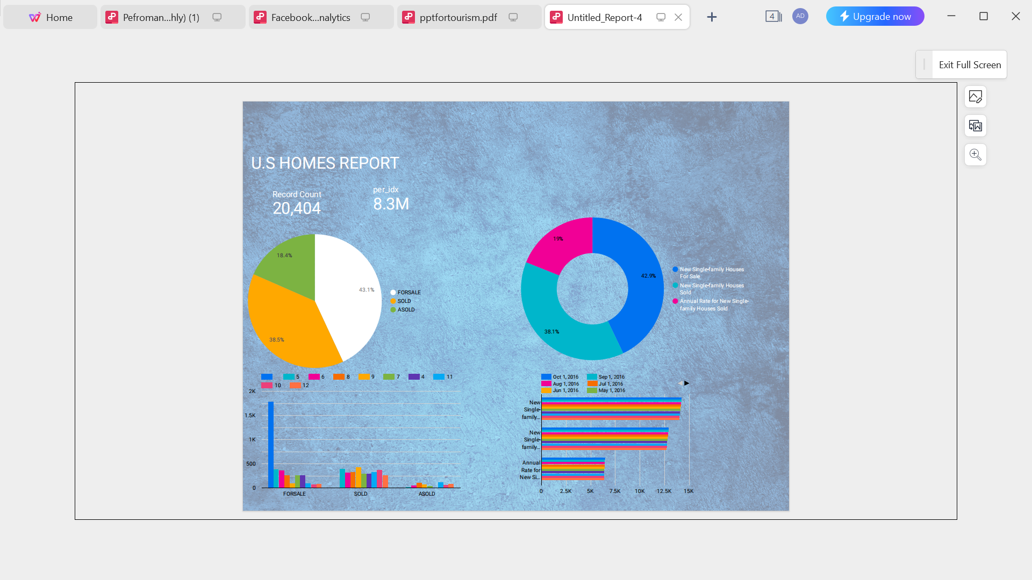This screenshot has width=1032, height=580.
Task: Click the image edit icon
Action: tap(975, 97)
